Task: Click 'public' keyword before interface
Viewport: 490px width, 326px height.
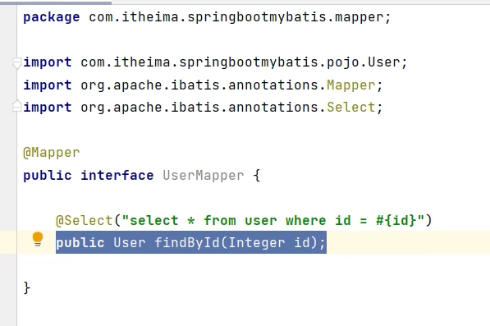Action: point(48,176)
